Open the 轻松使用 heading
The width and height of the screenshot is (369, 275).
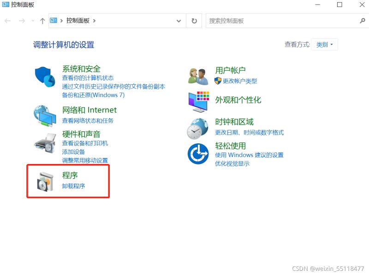point(231,146)
